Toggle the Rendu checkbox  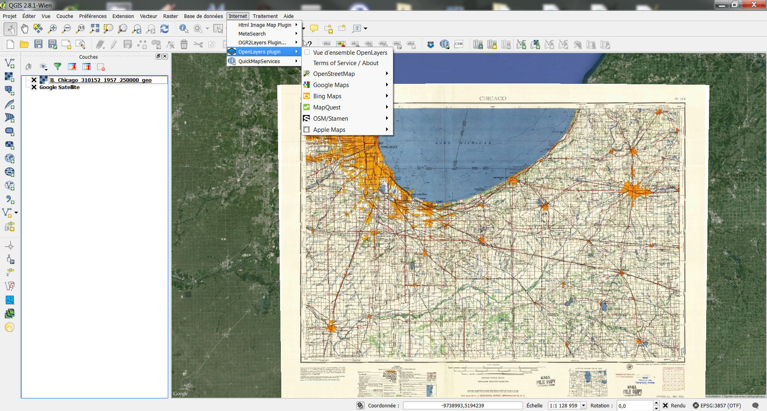tap(665, 405)
